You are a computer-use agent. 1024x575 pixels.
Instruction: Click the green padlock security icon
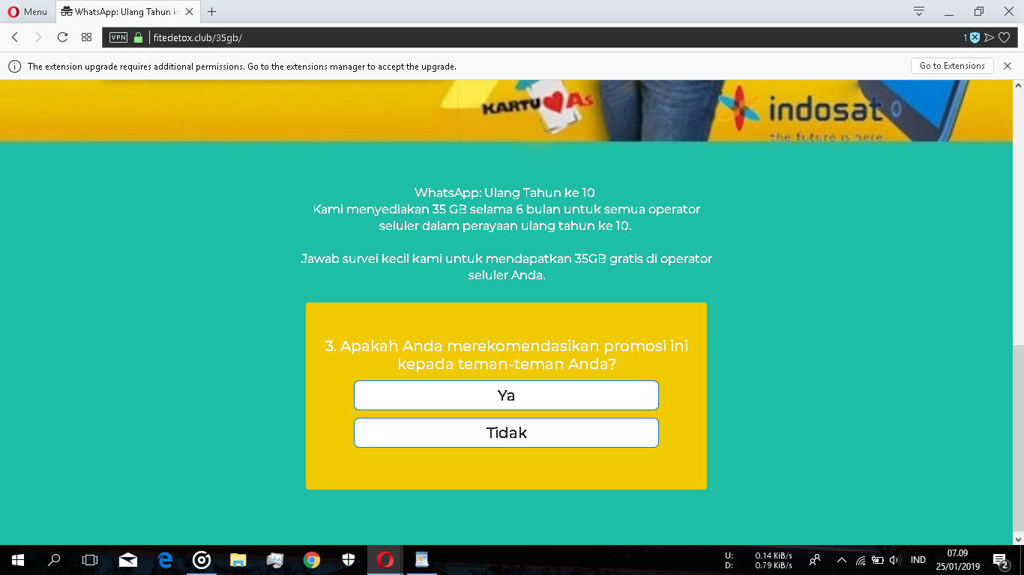tap(138, 37)
